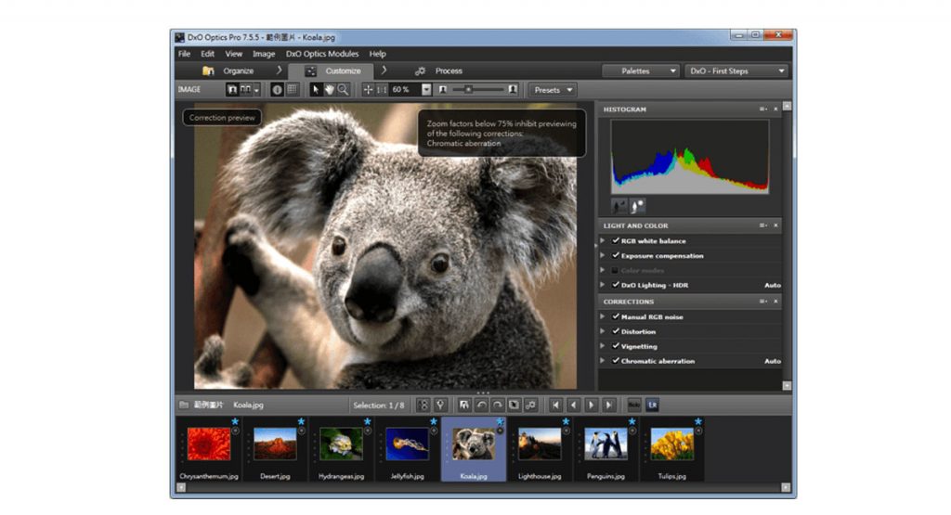The width and height of the screenshot is (951, 515).
Task: Open the Edit menu
Action: pyautogui.click(x=207, y=54)
